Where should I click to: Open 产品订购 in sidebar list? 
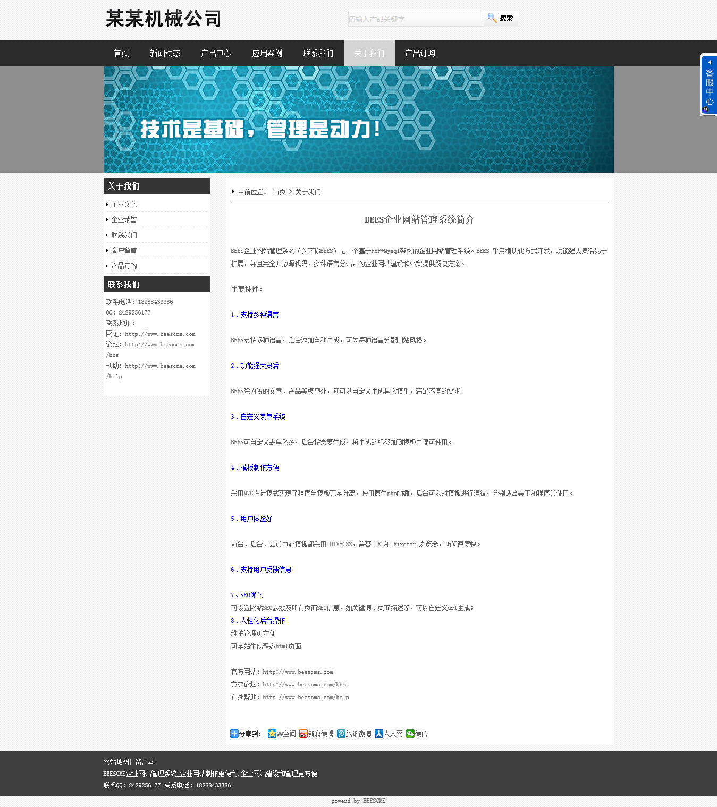tap(124, 266)
